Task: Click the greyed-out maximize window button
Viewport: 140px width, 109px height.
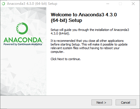Action: [120, 4]
